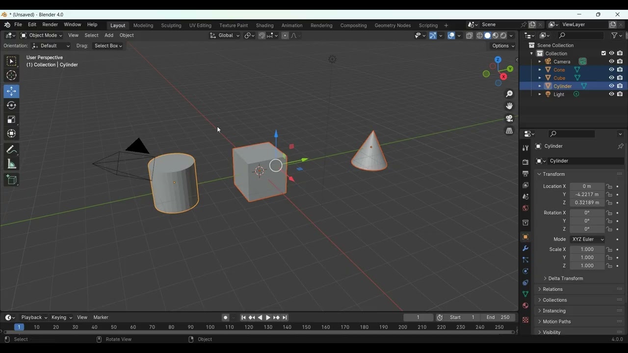Open View Layer properties tab
Viewport: 628px width, 353px height.
(525, 185)
